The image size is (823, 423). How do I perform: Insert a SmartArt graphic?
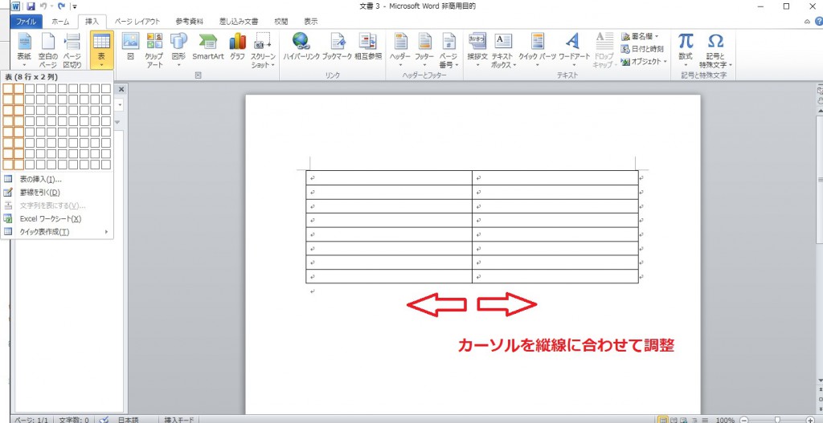(208, 47)
